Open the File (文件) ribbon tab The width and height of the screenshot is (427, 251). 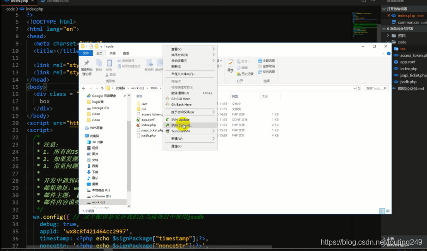click(86, 54)
